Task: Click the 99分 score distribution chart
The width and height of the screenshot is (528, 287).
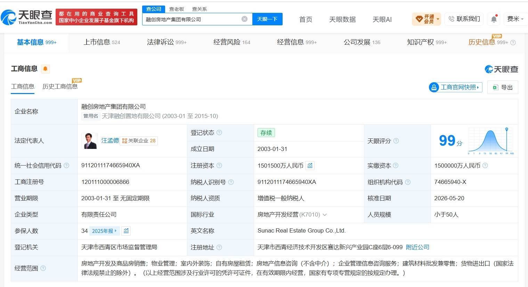Action: tap(491, 141)
